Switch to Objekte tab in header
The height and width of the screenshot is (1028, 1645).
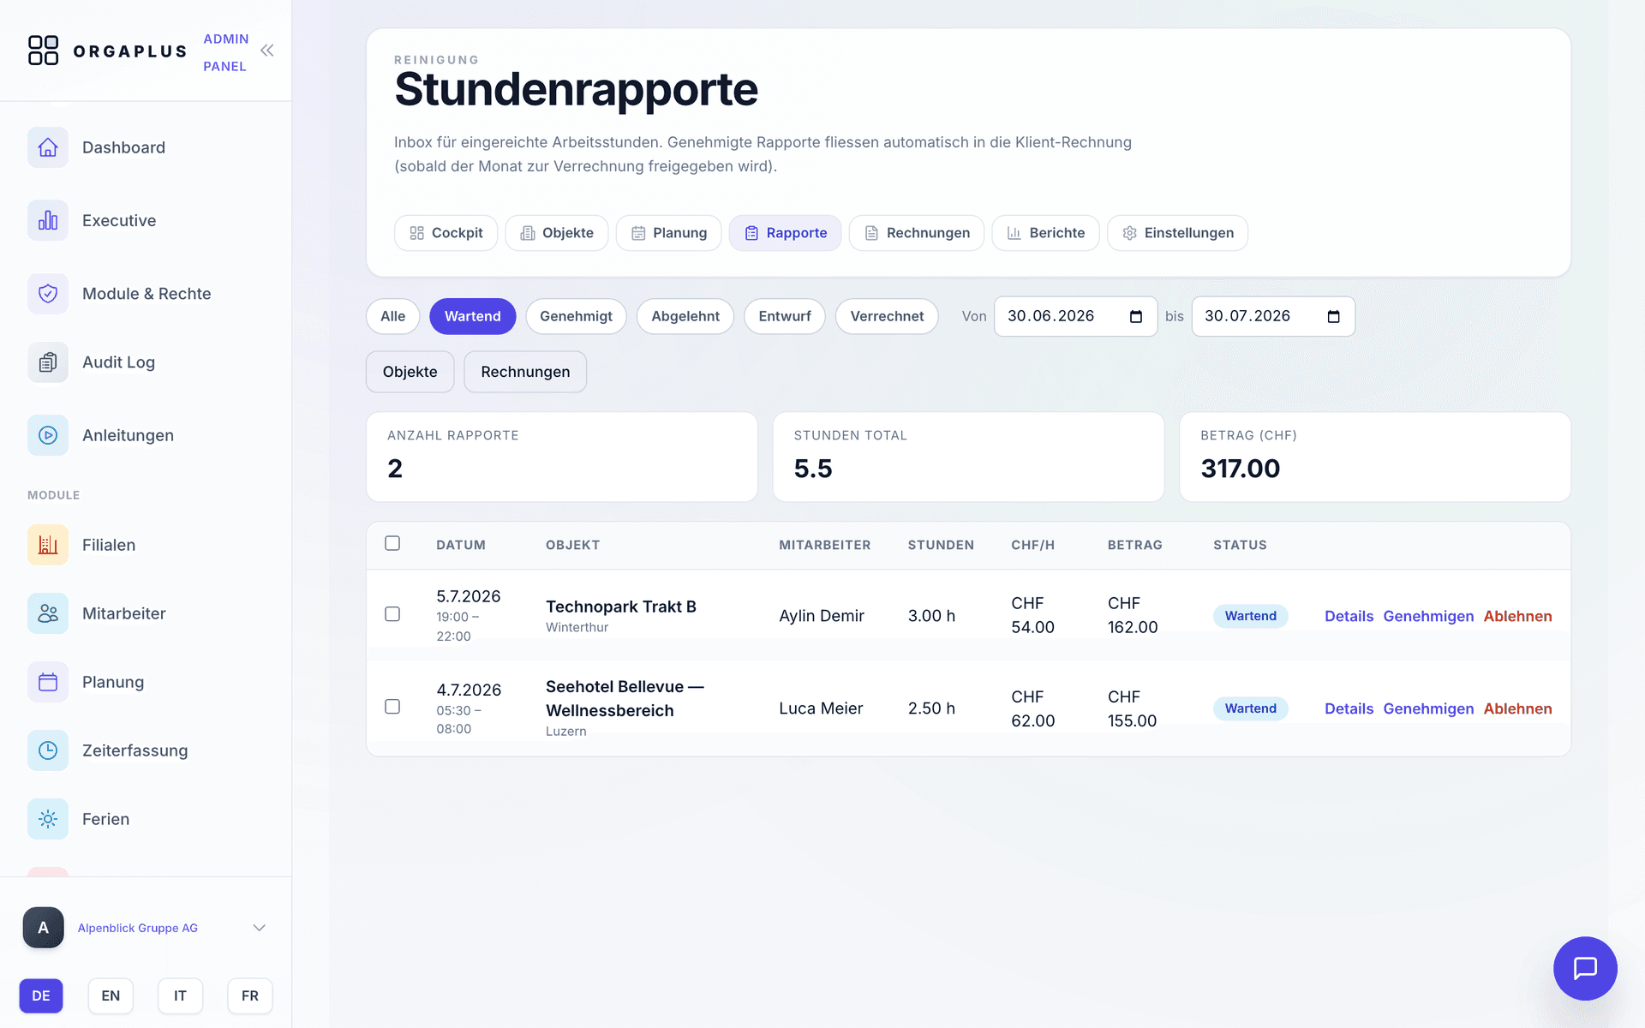click(x=557, y=233)
